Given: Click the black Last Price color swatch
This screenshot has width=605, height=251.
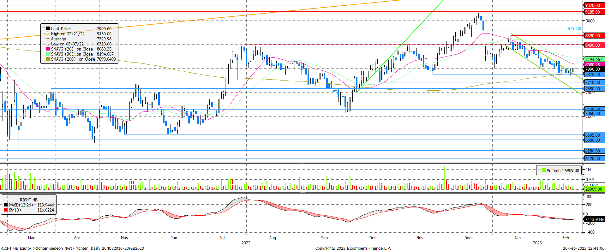Looking at the screenshot, I should coord(48,28).
